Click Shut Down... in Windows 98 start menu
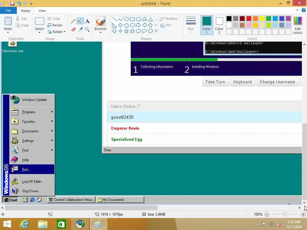Screen dimensions: 307x230 click(x=32, y=191)
